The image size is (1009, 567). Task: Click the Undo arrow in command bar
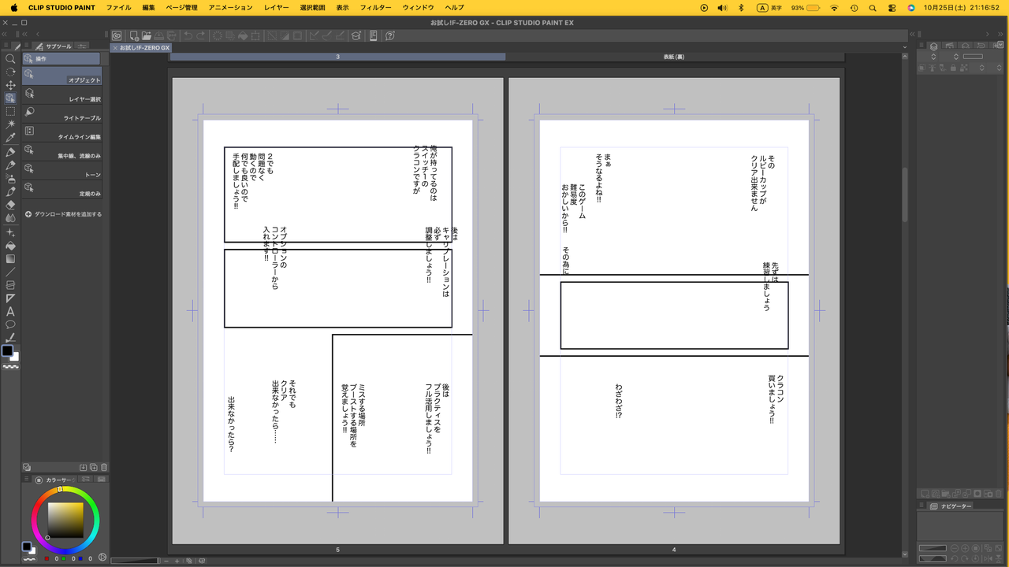pyautogui.click(x=188, y=35)
